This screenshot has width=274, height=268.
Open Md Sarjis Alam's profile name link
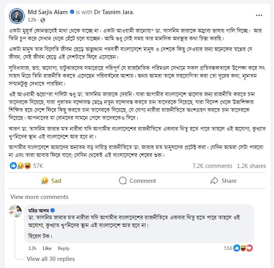point(48,12)
